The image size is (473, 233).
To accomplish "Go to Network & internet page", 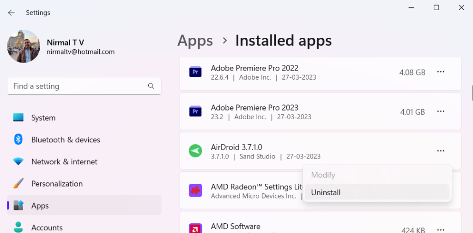I will [64, 162].
